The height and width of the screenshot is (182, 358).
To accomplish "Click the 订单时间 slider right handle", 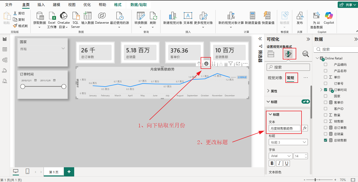I will (64, 87).
